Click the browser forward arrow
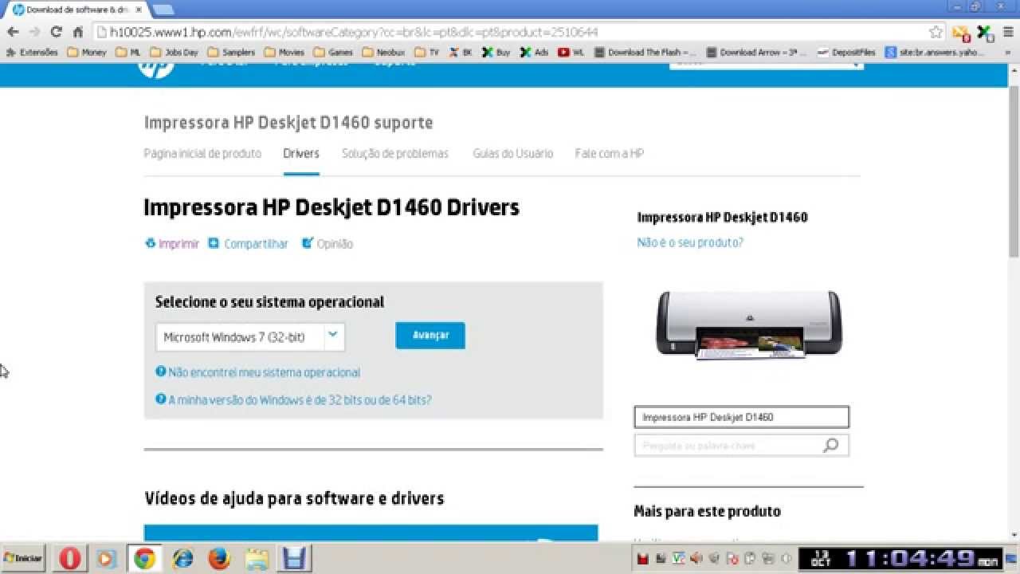This screenshot has height=574, width=1020. pyautogui.click(x=34, y=32)
